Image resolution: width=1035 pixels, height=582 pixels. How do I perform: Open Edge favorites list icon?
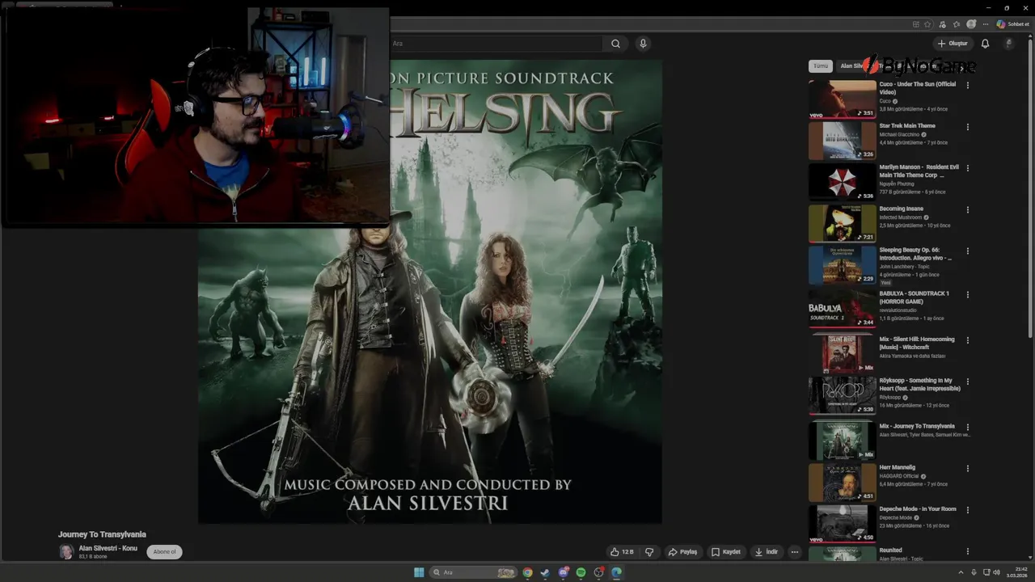coord(957,24)
